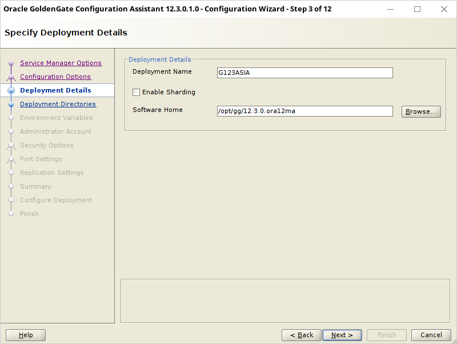The image size is (457, 344).
Task: Click the current Deployment Details step bullet
Action: coord(11,90)
